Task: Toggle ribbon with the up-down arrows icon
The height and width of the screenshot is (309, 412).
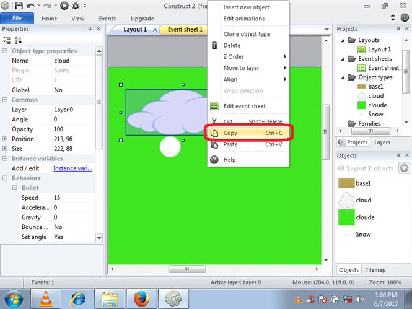Action: pos(393,17)
